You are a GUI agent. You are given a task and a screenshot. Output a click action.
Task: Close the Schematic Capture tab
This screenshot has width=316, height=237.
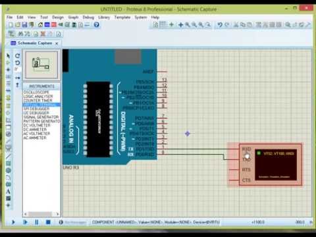[x=57, y=43]
